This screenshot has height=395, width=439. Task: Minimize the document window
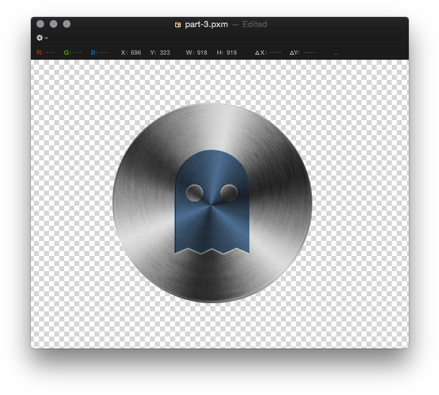54,24
